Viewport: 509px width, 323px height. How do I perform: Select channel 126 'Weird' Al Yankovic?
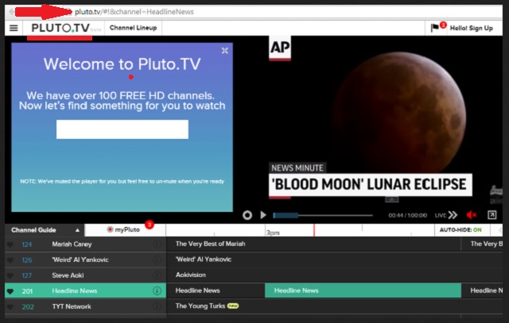85,260
